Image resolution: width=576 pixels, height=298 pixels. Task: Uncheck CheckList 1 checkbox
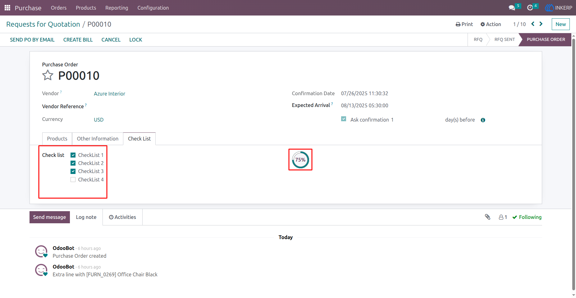[x=73, y=155]
